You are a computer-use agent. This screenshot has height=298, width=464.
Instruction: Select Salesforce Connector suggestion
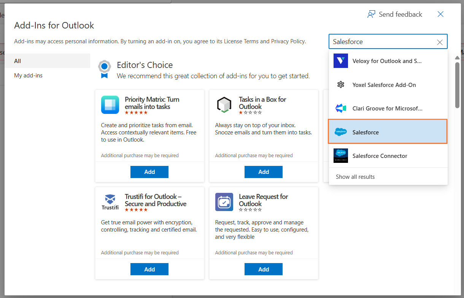[x=388, y=156]
